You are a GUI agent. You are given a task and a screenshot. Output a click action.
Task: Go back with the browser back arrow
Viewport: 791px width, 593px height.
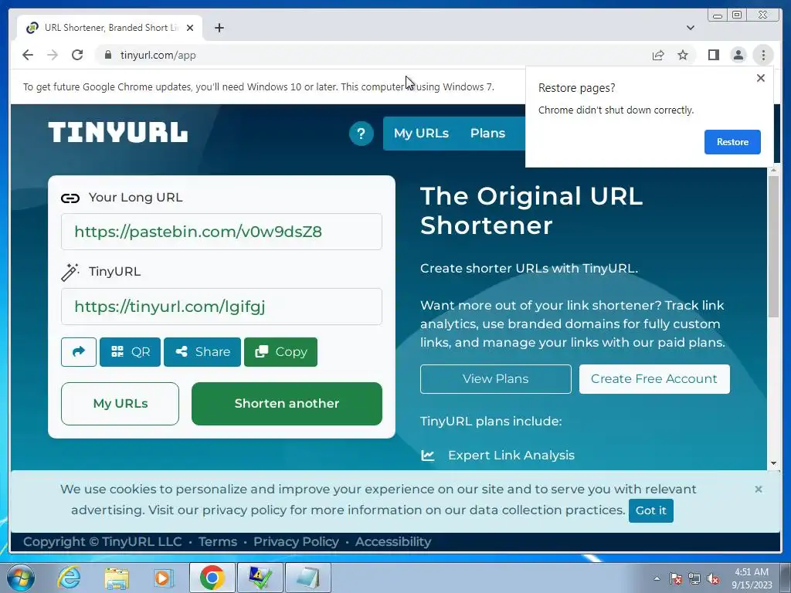pos(28,55)
